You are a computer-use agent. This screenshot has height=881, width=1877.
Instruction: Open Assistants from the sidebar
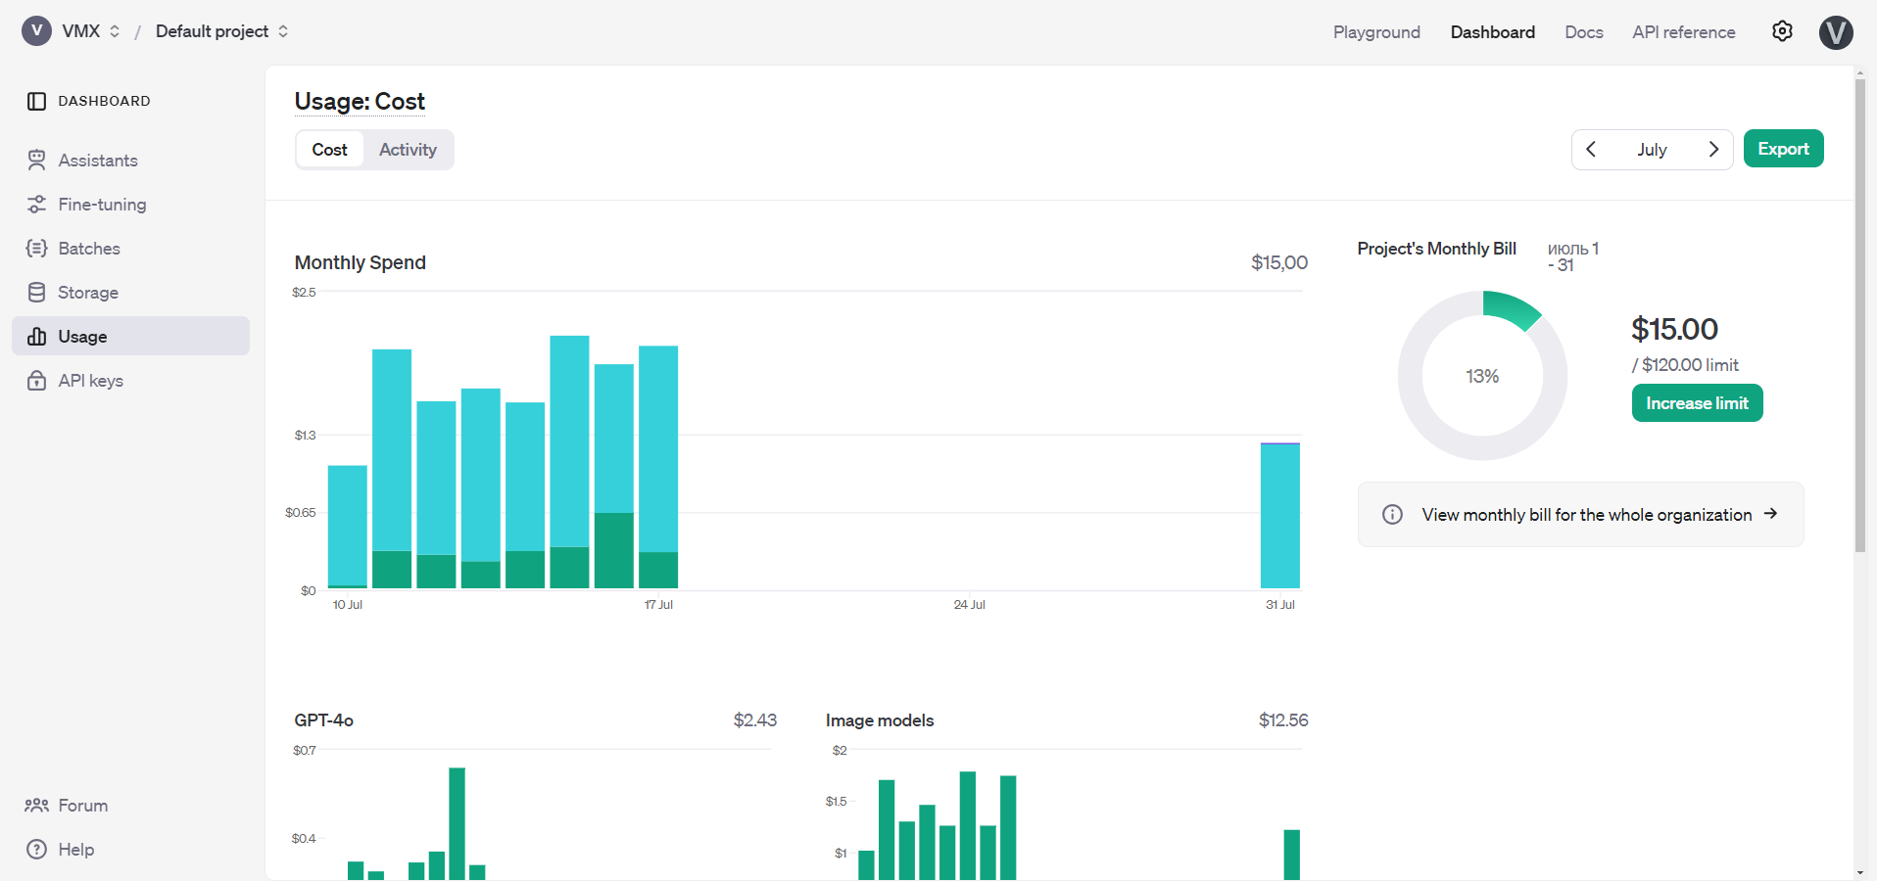point(97,161)
